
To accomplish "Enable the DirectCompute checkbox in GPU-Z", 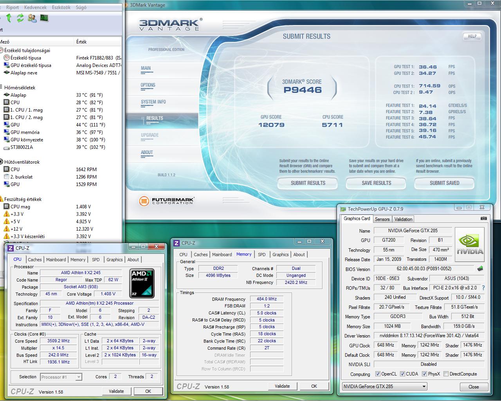I will [x=446, y=374].
